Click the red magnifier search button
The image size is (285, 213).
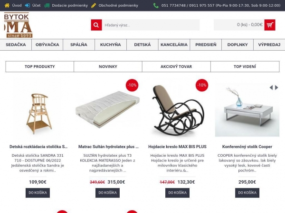(96, 25)
